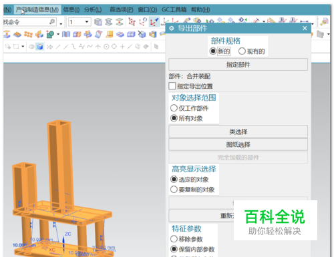Click the blue curtain-shaped sew icon
Screen dimensions: 334x257
66,35
